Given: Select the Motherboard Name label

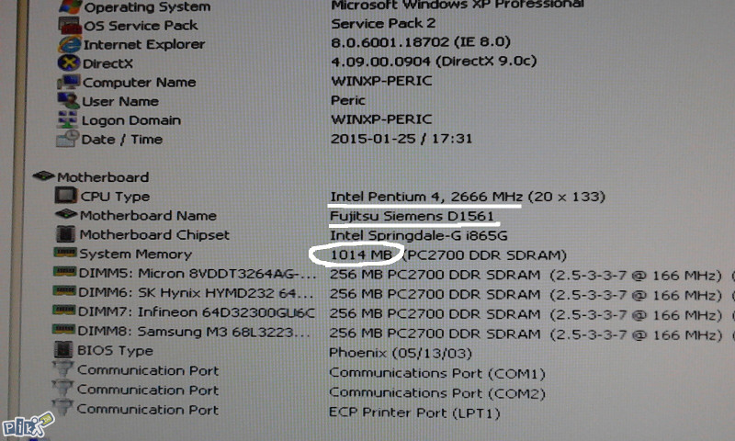Looking at the screenshot, I should point(148,216).
